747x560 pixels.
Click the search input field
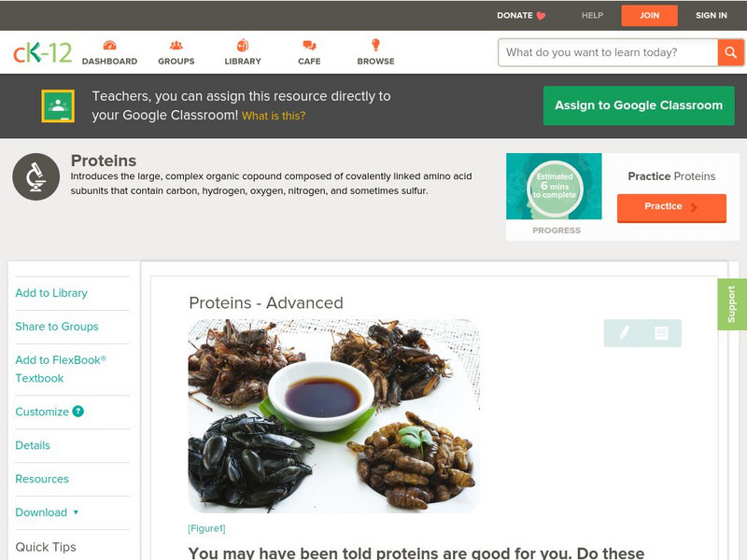point(608,52)
